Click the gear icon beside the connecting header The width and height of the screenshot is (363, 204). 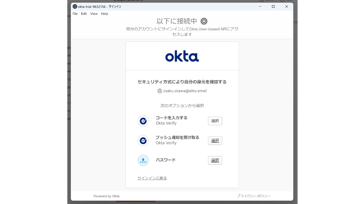pos(204,21)
